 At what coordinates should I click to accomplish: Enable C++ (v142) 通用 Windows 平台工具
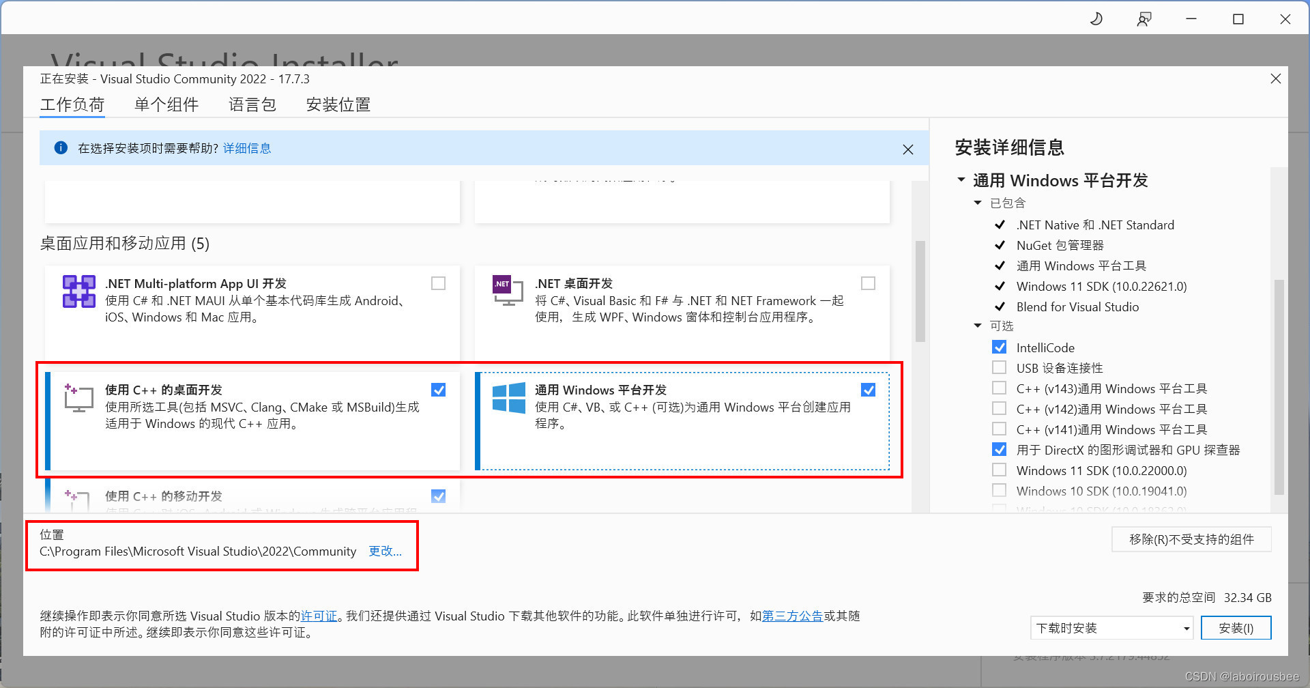[x=999, y=409]
